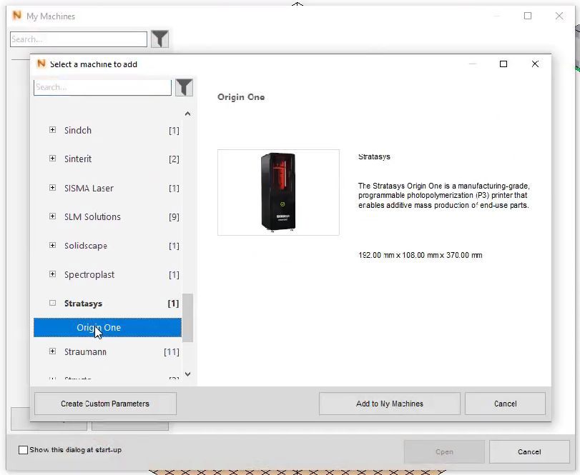Click the down arrow on the tree scrollbar

(187, 374)
